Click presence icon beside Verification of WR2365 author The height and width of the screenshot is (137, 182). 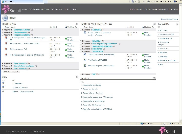pos(143,61)
